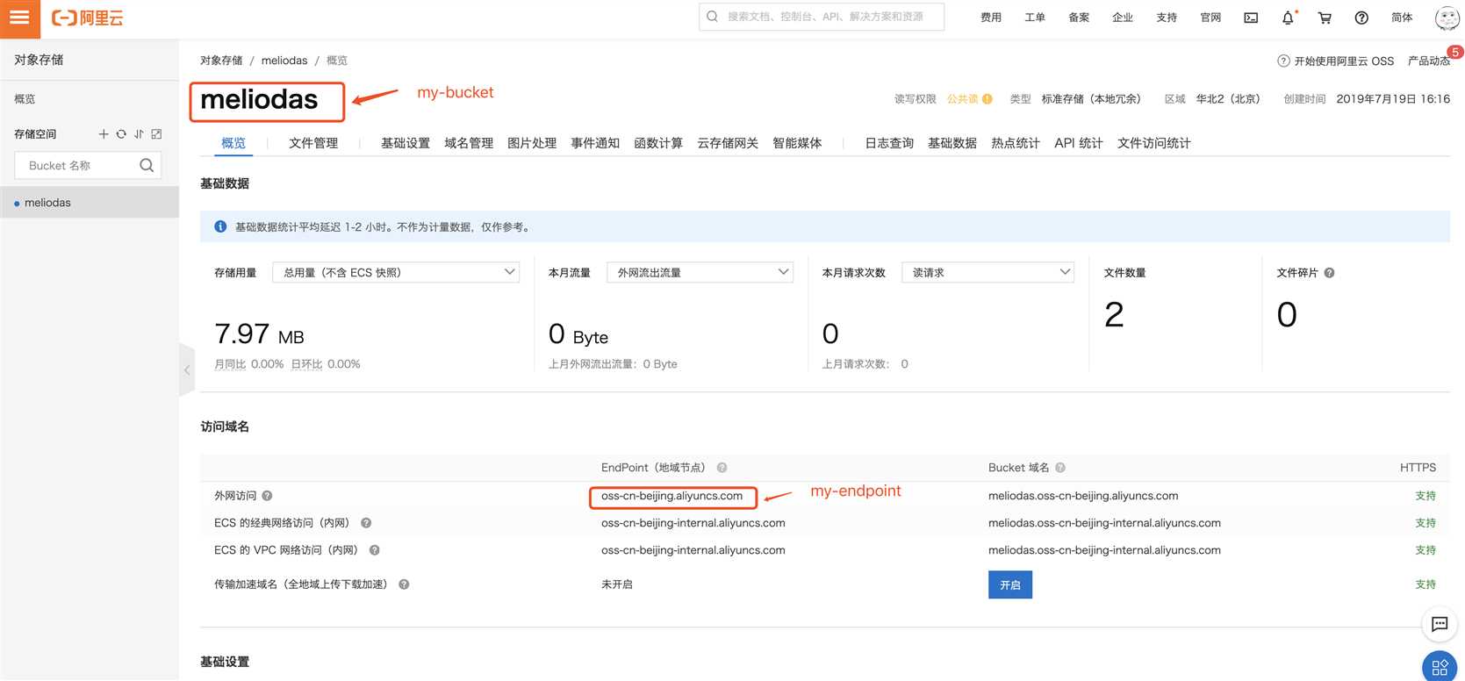Open the 事件通知 tab
Viewport: 1465px width, 681px height.
tap(595, 143)
